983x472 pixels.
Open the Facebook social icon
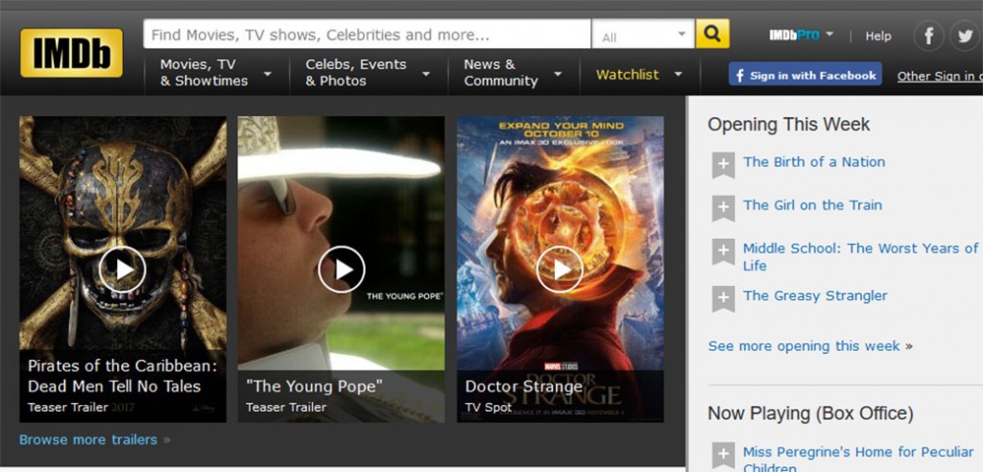click(928, 35)
